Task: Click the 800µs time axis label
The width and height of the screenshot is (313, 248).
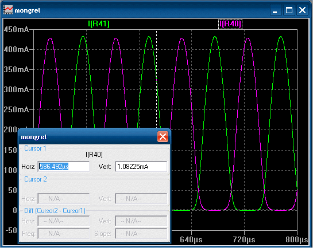Action: tap(296, 239)
